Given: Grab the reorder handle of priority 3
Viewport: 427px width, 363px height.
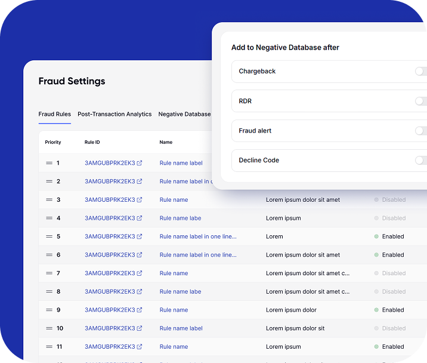Looking at the screenshot, I should pyautogui.click(x=49, y=199).
